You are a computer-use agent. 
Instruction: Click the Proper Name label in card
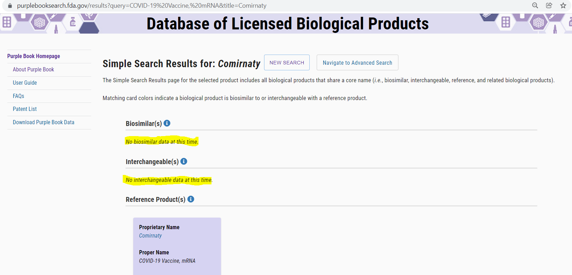click(x=154, y=253)
